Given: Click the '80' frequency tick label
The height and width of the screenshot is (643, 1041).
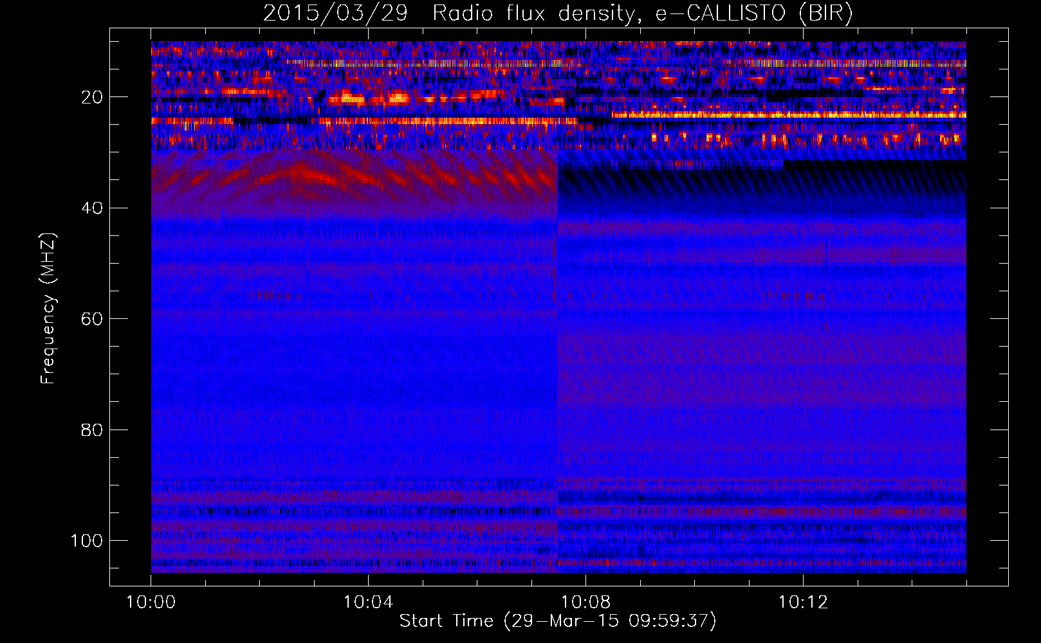Looking at the screenshot, I should (x=92, y=430).
